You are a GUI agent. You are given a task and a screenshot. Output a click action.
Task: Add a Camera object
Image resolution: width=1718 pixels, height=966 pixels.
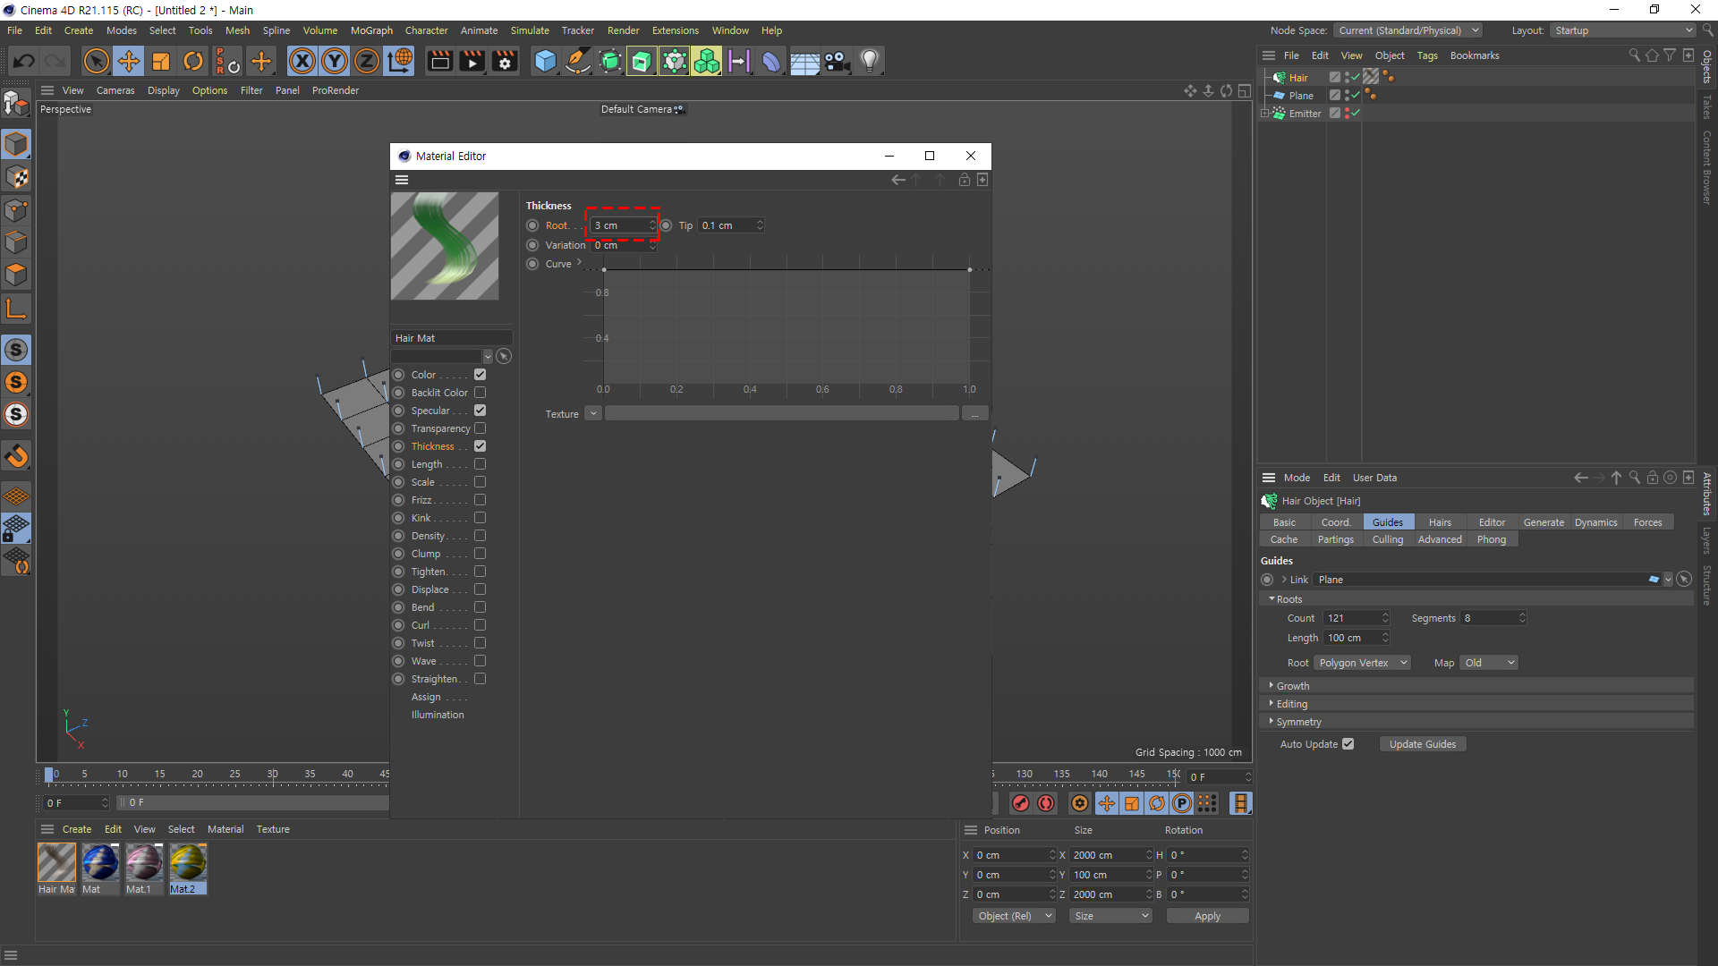click(837, 61)
